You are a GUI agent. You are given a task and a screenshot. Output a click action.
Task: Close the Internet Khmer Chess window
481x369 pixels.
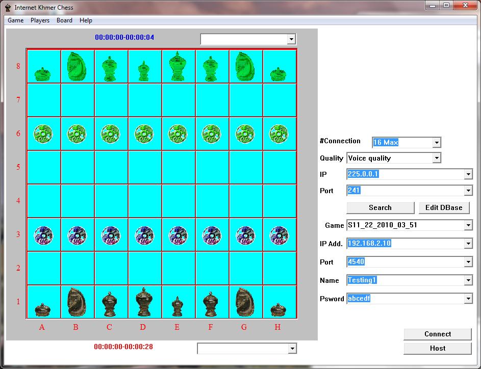tap(465, 5)
